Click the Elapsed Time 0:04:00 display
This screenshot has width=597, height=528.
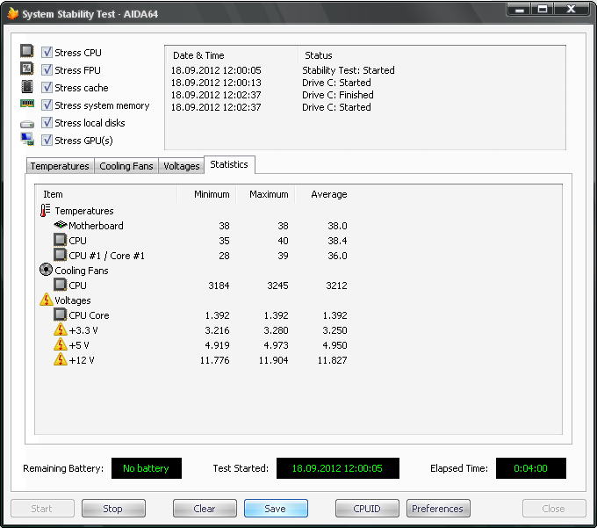(531, 468)
